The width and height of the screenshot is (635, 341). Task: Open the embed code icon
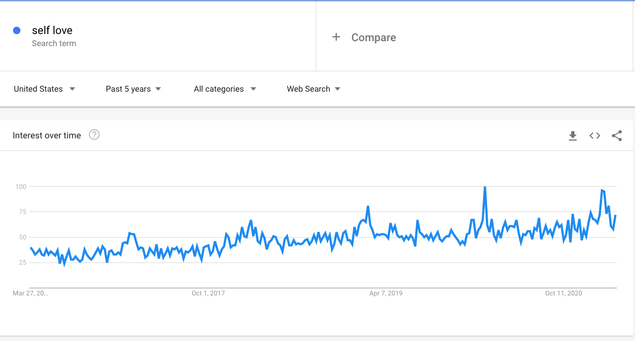594,136
